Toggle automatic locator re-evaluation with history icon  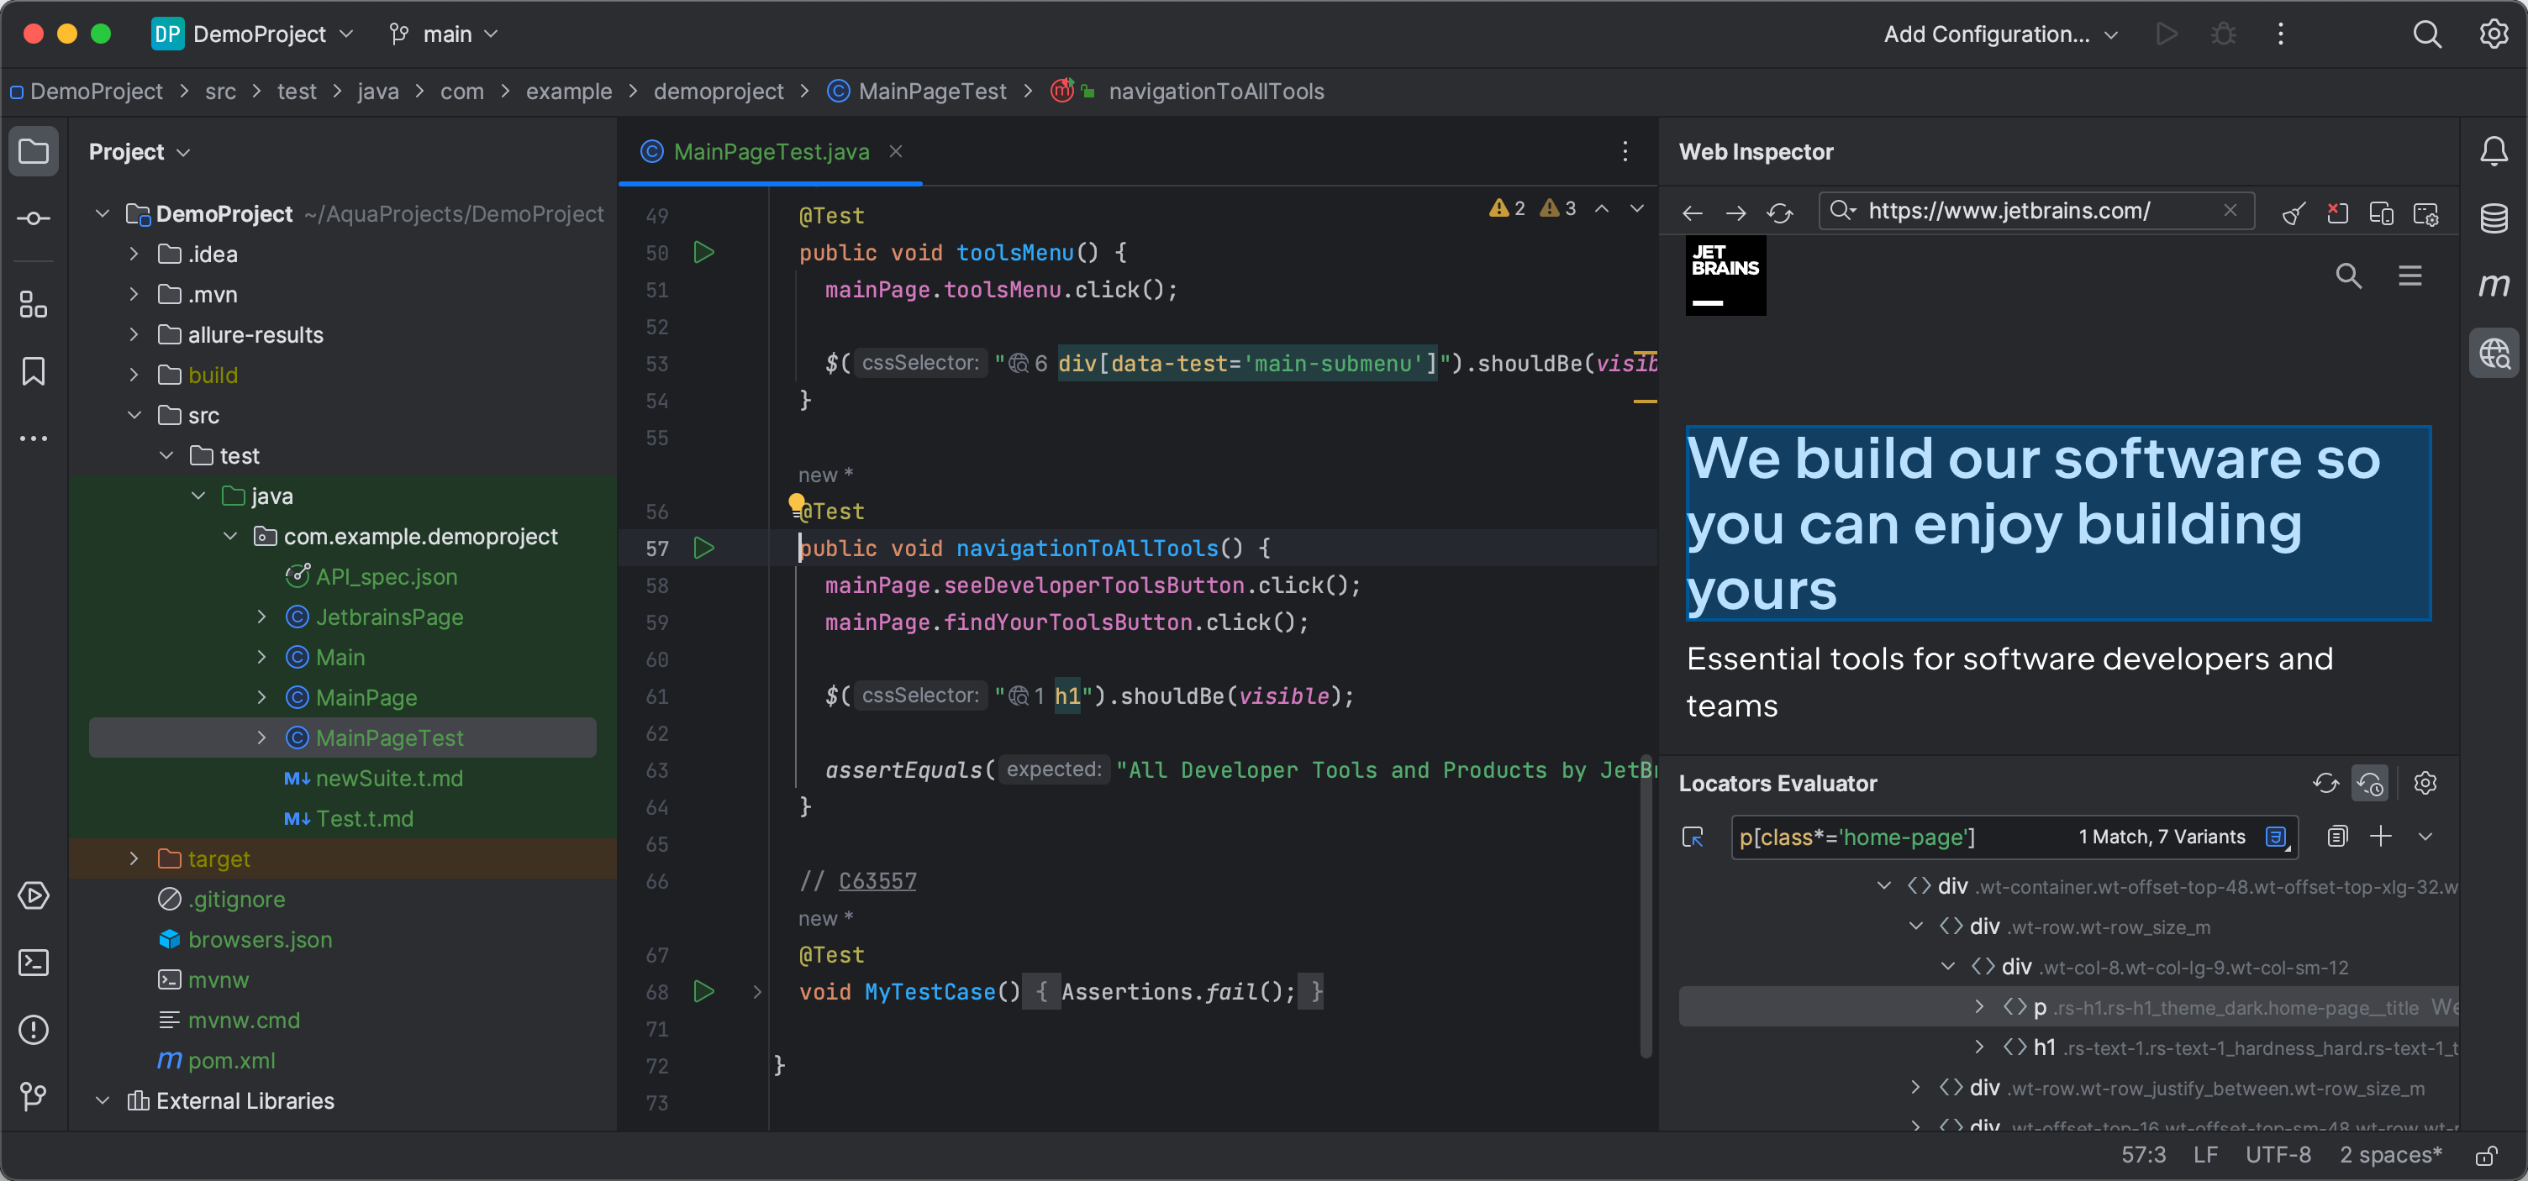pyautogui.click(x=2370, y=783)
